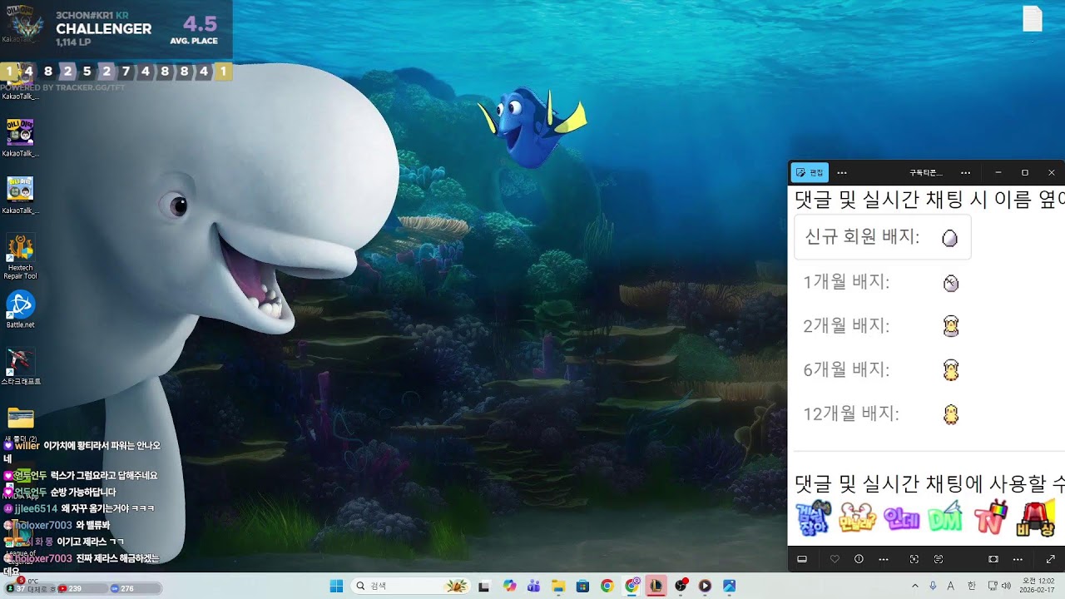Click the microphone icon in system tray
Image resolution: width=1065 pixels, height=599 pixels.
click(933, 586)
